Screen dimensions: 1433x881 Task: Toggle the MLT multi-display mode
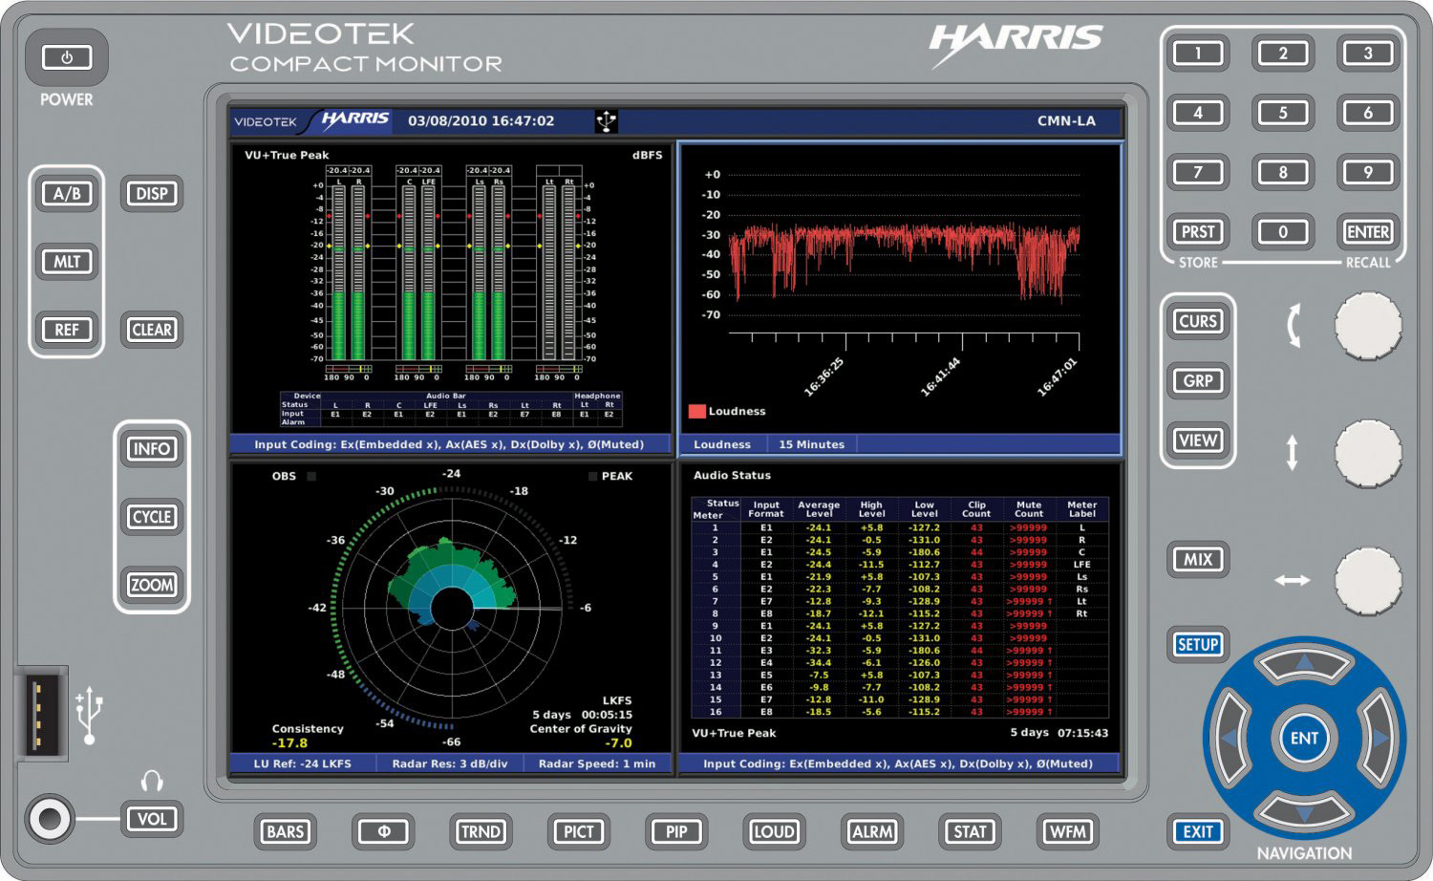(66, 261)
